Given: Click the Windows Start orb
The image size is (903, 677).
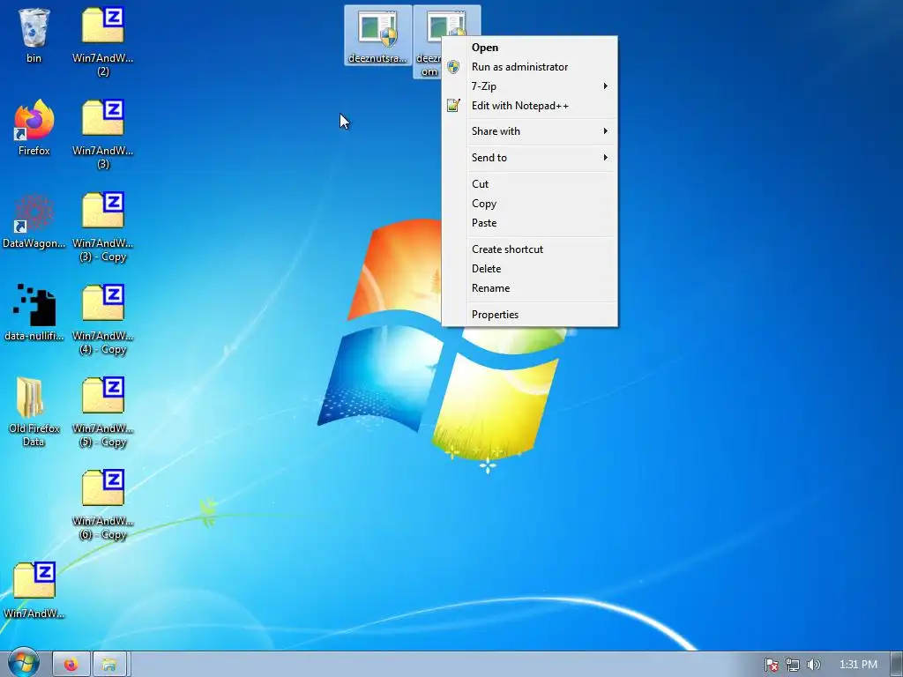Looking at the screenshot, I should [23, 663].
